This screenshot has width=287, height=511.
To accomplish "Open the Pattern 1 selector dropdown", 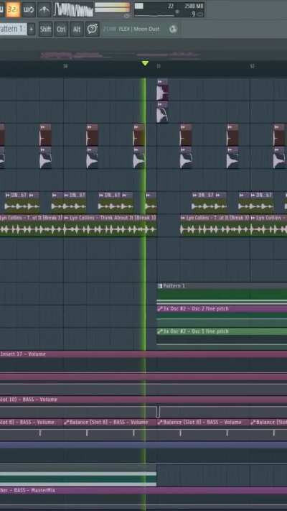I will 13,29.
